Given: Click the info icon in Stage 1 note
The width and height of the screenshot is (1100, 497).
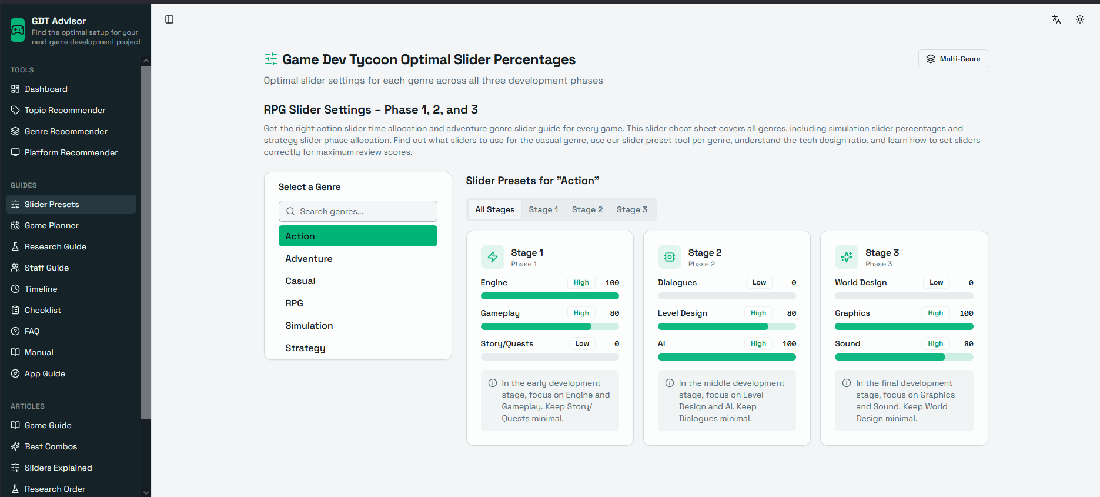Looking at the screenshot, I should click(493, 383).
